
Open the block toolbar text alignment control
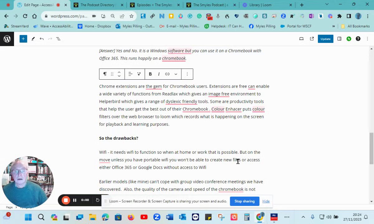click(130, 74)
